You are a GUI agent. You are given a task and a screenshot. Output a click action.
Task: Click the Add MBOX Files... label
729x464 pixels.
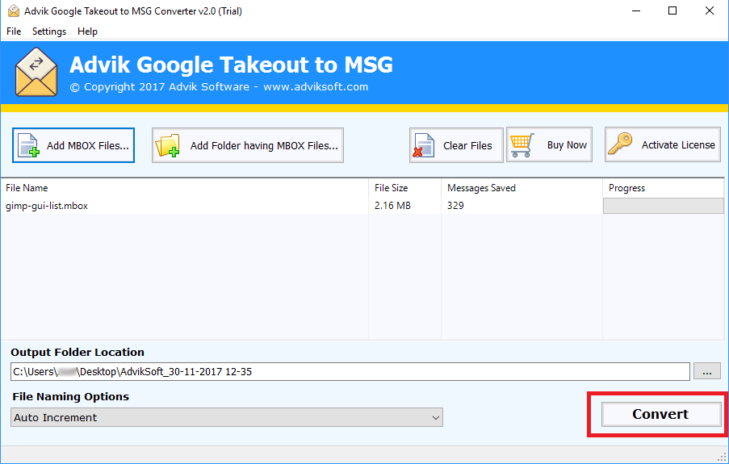coord(88,145)
